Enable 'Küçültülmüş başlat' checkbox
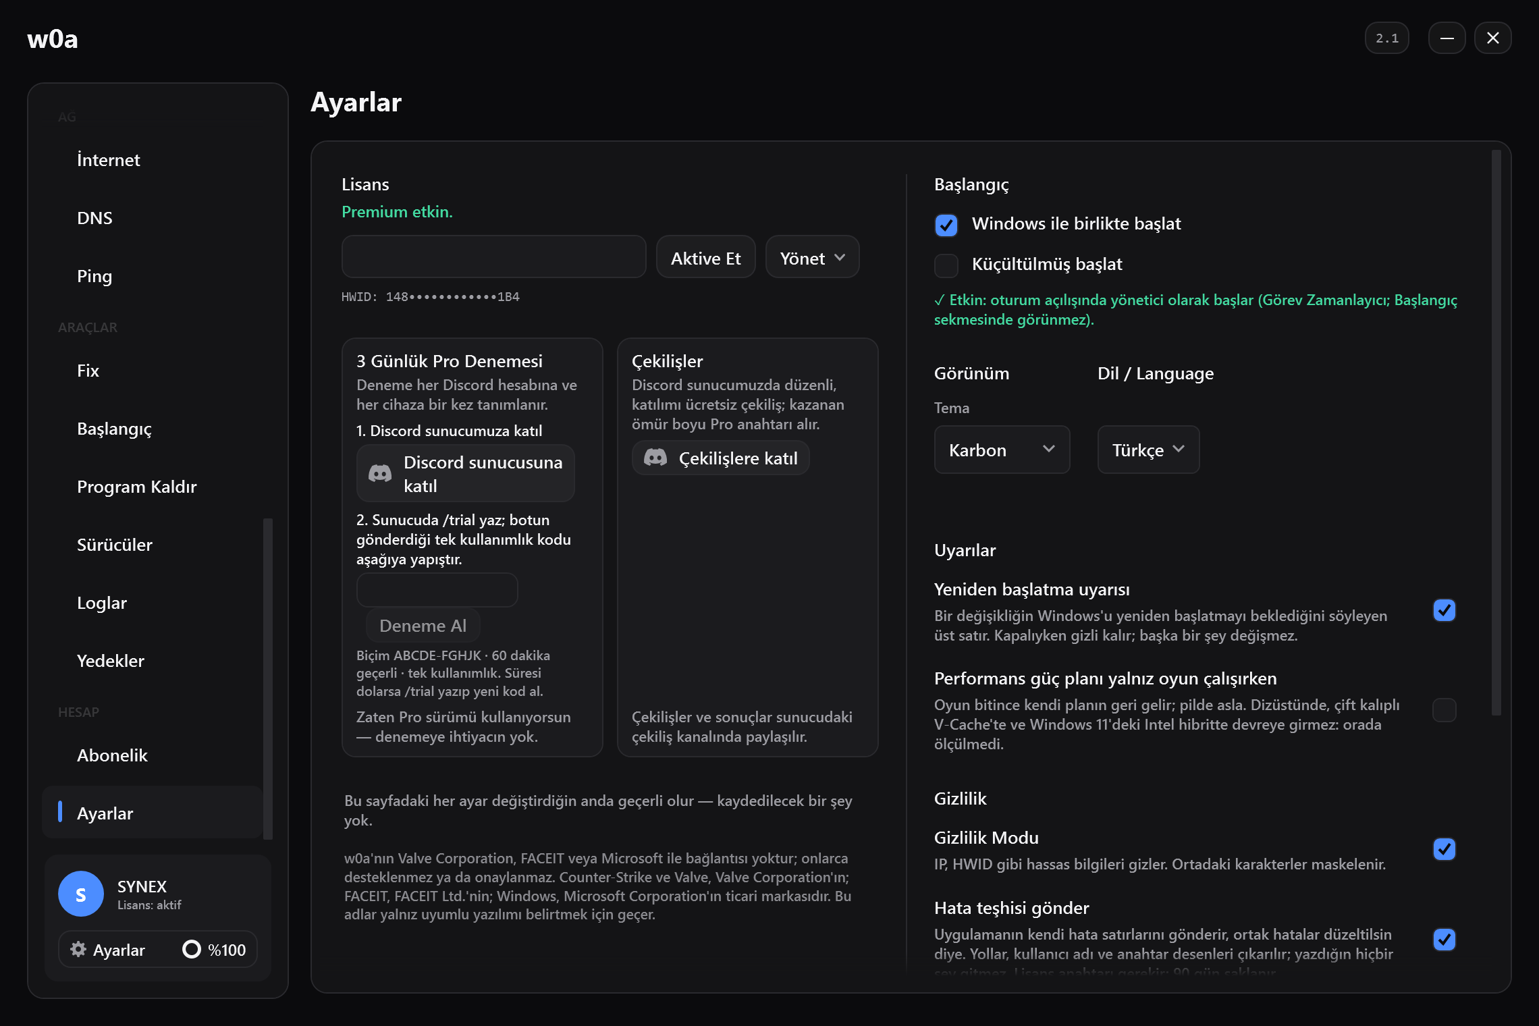 (x=946, y=265)
